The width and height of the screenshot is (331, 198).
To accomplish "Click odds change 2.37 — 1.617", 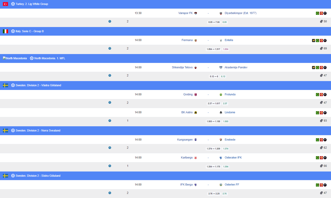I will (214, 103).
